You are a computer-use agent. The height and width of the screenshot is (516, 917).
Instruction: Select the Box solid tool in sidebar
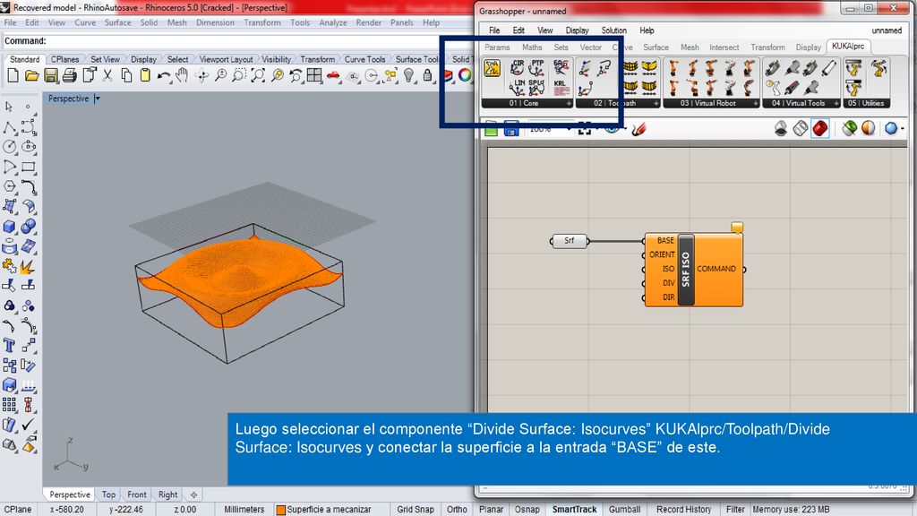tap(9, 227)
